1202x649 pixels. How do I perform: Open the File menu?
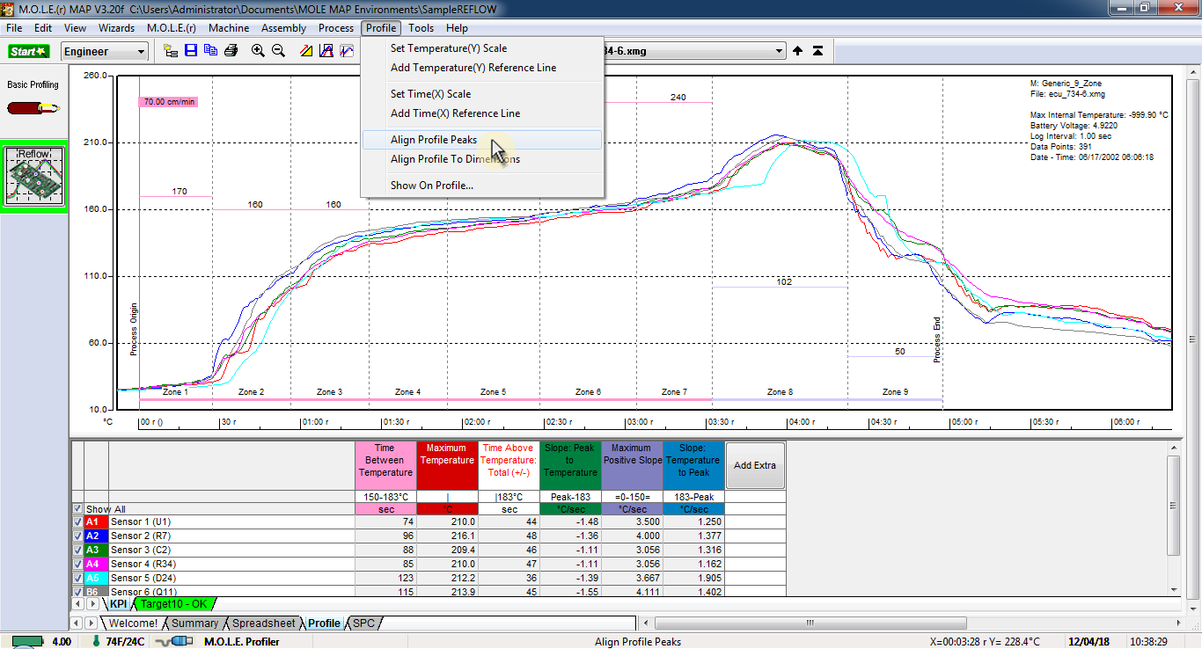[14, 28]
